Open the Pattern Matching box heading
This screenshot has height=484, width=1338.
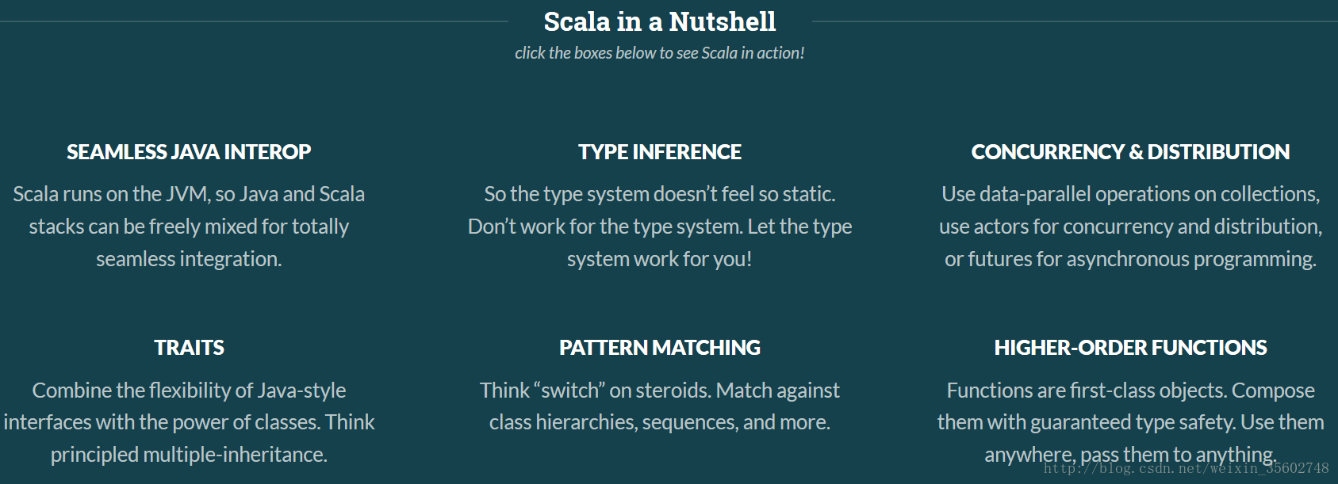(660, 348)
